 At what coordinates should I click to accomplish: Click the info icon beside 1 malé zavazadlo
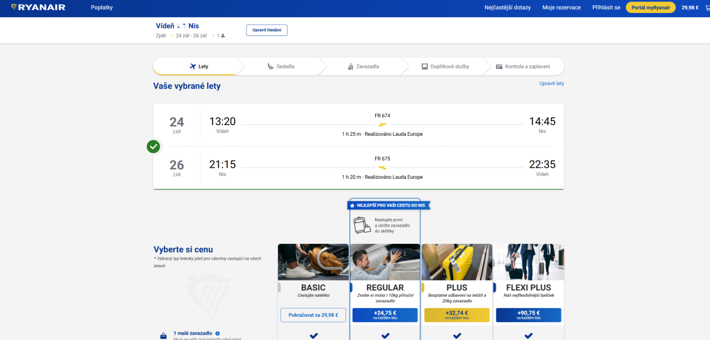click(218, 333)
